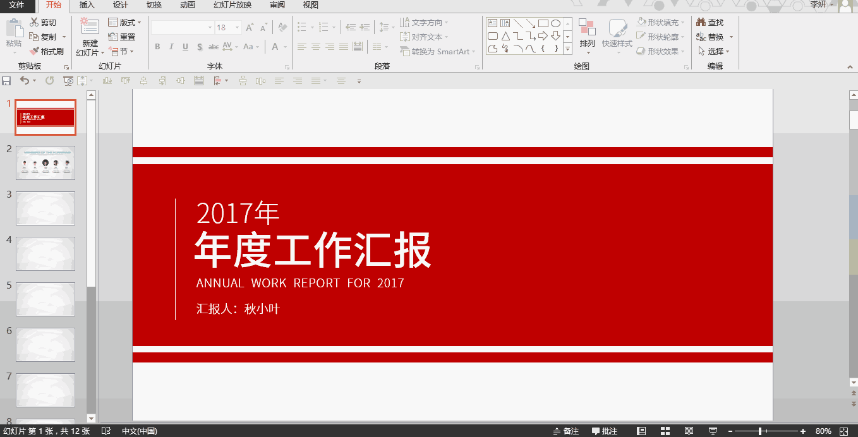Viewport: 858px width, 437px height.
Task: Select the Find (查找) binoculars icon
Action: [x=701, y=22]
